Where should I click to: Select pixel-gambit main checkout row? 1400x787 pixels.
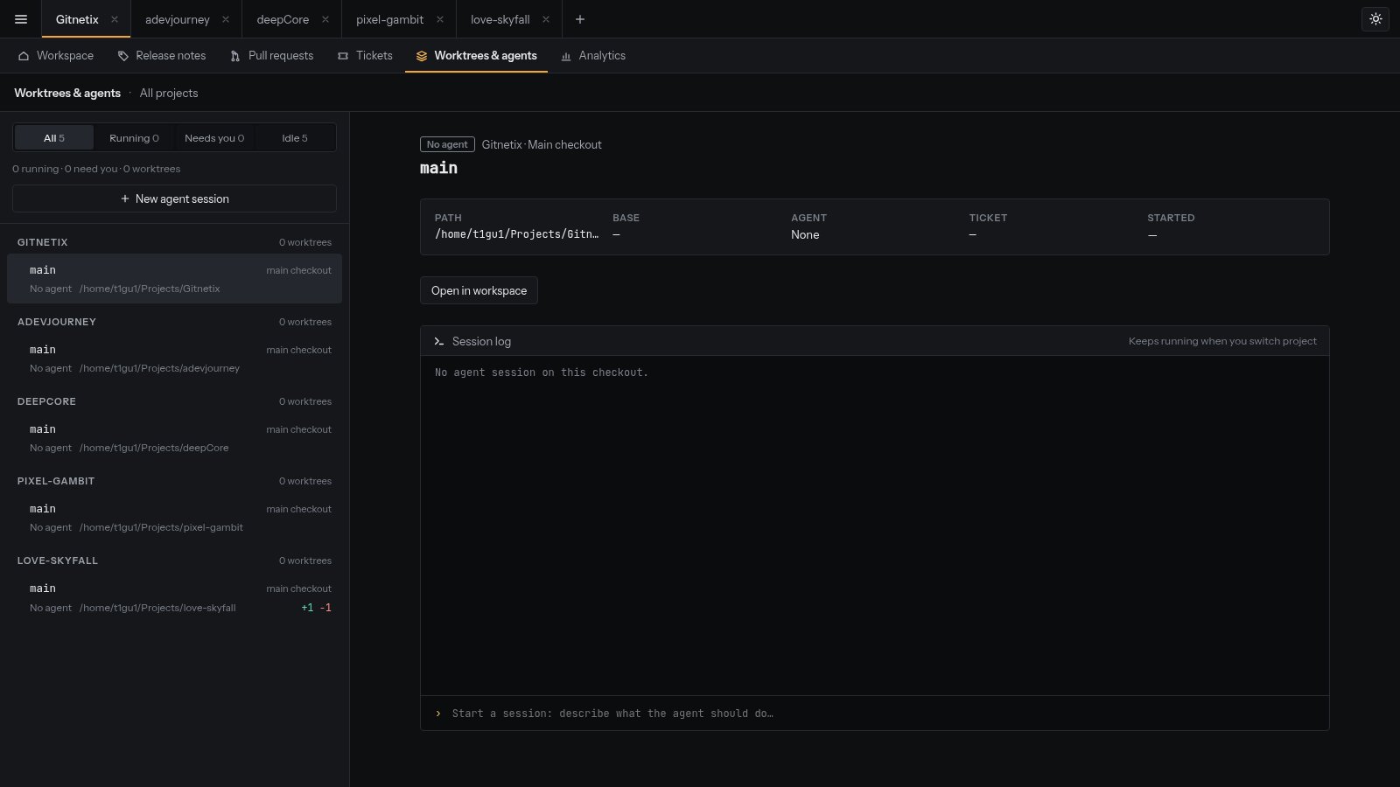tap(174, 518)
